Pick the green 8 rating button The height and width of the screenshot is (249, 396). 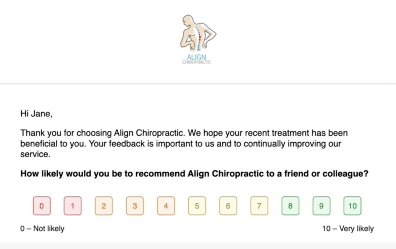(290, 206)
